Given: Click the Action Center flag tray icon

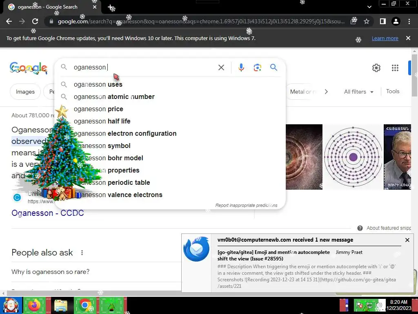Looking at the screenshot, I should (x=359, y=305).
